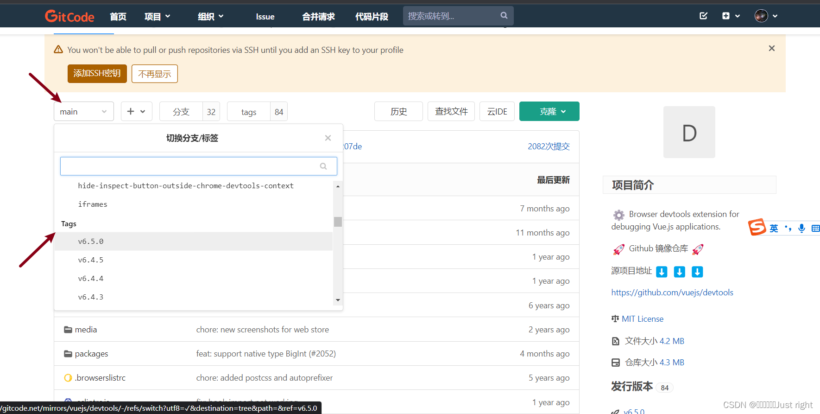
Task: Open the Issue nav item
Action: 265,17
